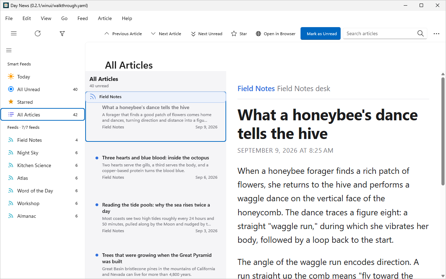
Task: Open the File menu
Action: 9,18
